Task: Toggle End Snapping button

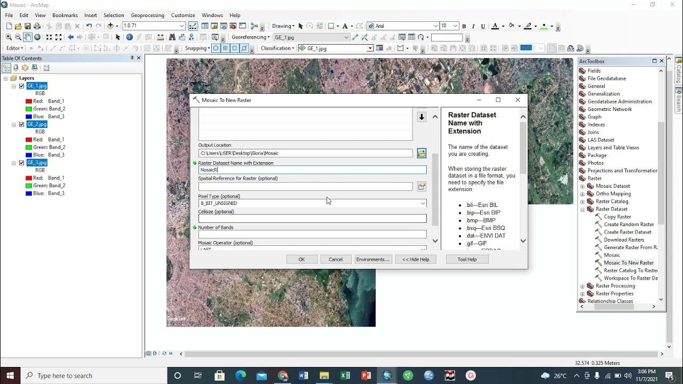Action: (225, 48)
